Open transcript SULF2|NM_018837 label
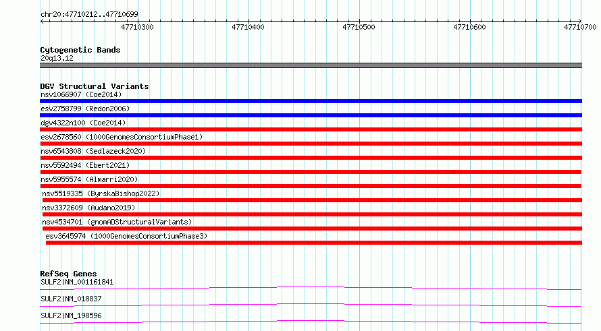Screen dimensions: 601x331 [x=71, y=299]
